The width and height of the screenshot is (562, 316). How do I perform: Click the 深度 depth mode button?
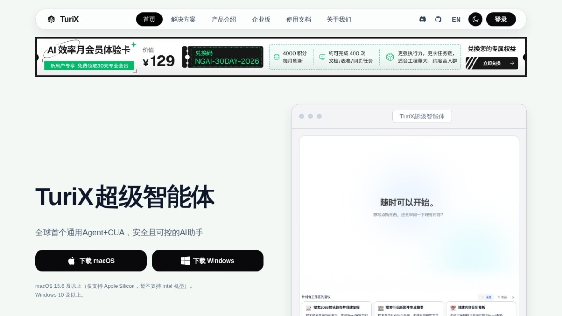click(x=486, y=297)
